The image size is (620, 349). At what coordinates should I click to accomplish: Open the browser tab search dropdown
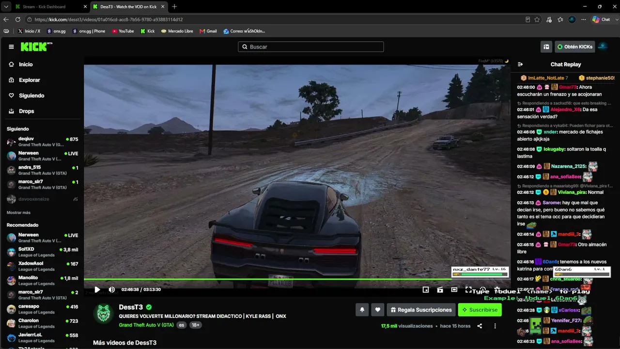pyautogui.click(x=5, y=7)
